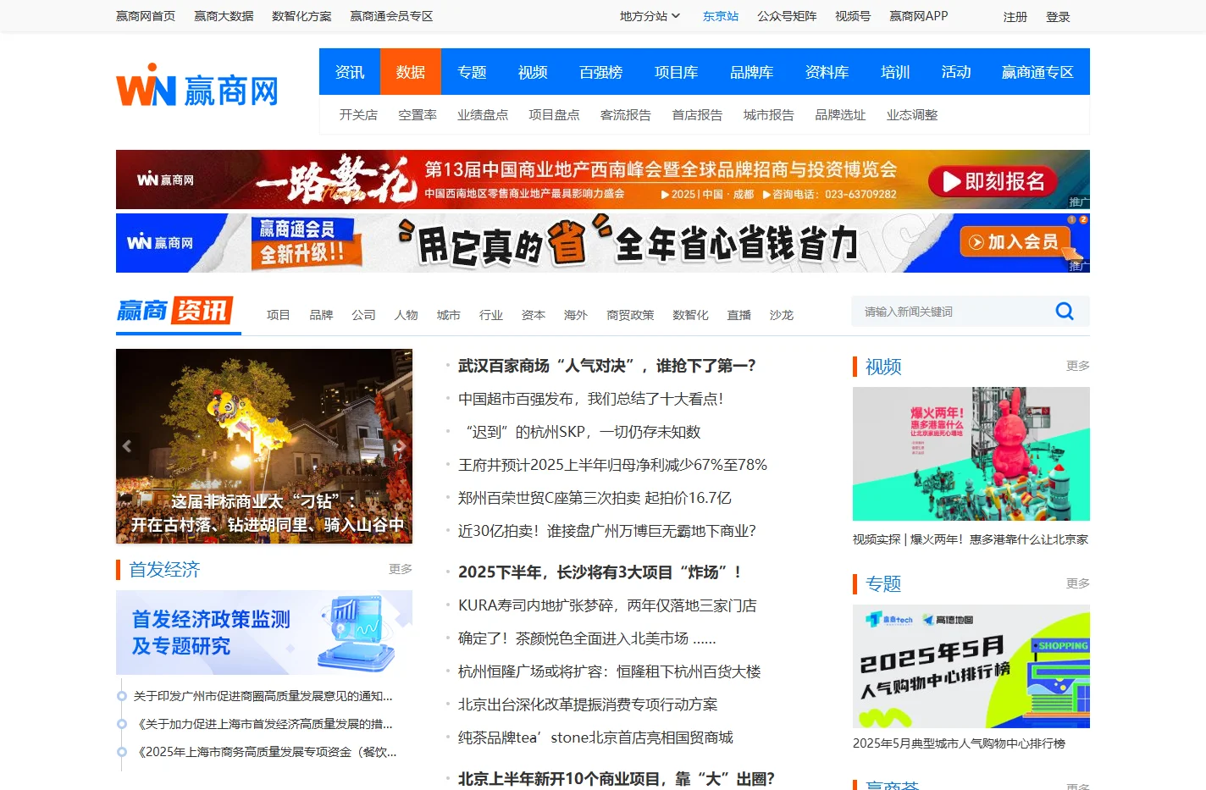Filter news by 沙龙 category
Viewport: 1206px width, 790px height.
pyautogui.click(x=781, y=315)
